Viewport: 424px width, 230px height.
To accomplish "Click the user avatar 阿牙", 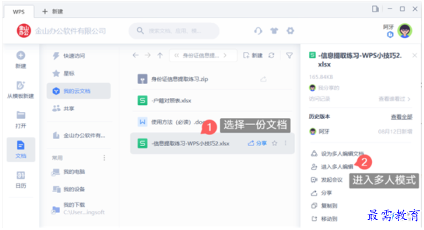I will (x=404, y=31).
